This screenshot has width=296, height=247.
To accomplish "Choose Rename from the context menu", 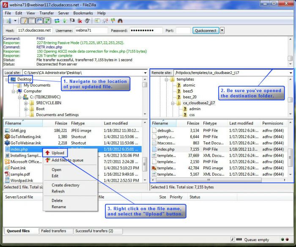I will coord(59,206).
